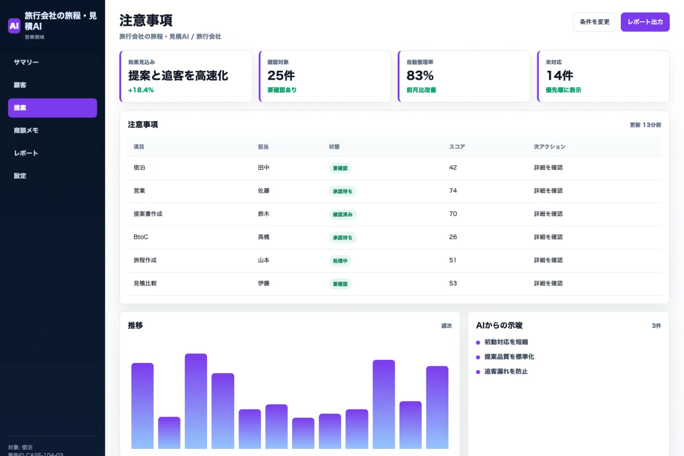Screen dimensions: 684x456
Task: Click the 承認待ち badge in 営業 row
Action: [342, 191]
